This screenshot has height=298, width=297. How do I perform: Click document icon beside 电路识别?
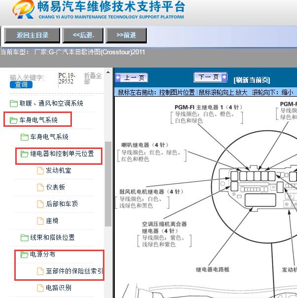tap(40, 288)
